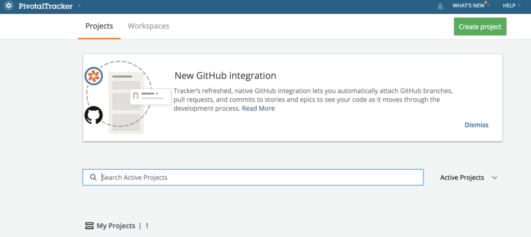Click the GitHub integration illustration
This screenshot has height=237, width=531.
(x=128, y=98)
